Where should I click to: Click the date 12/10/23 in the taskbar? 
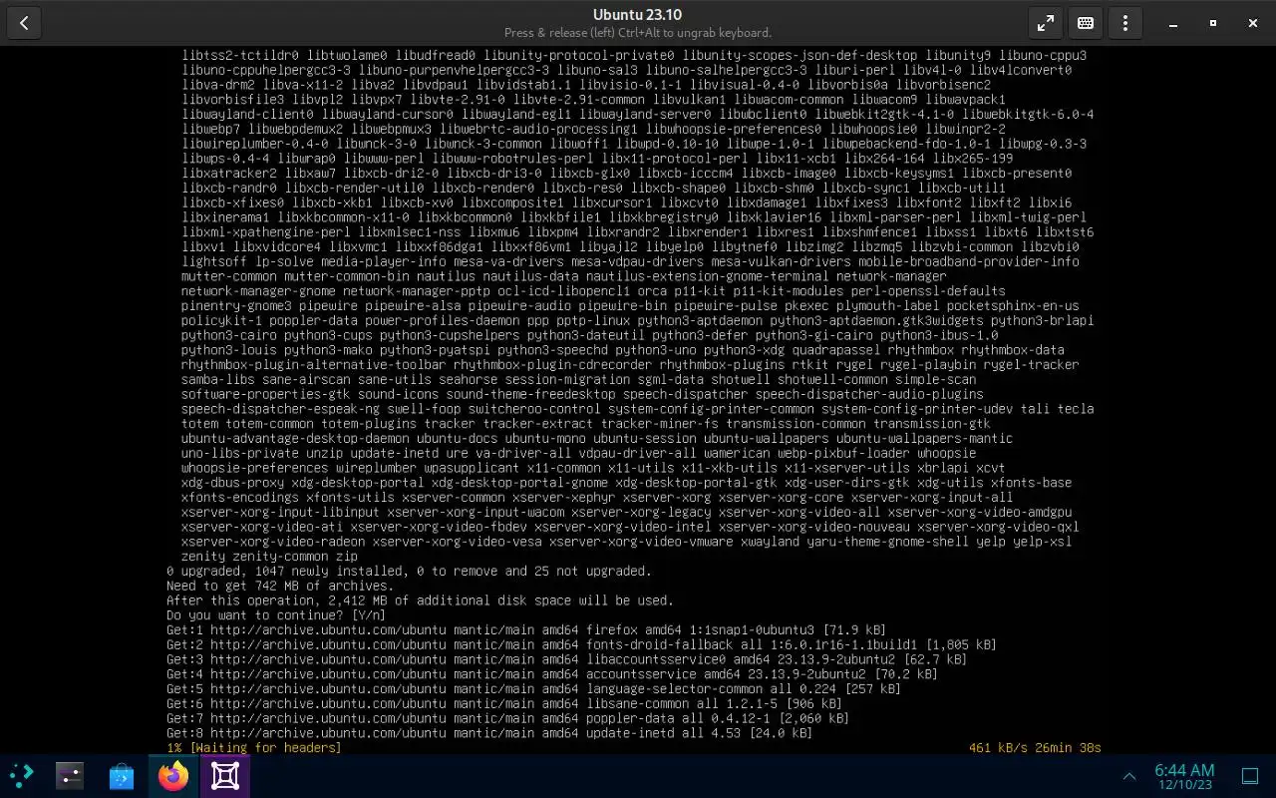tap(1184, 786)
